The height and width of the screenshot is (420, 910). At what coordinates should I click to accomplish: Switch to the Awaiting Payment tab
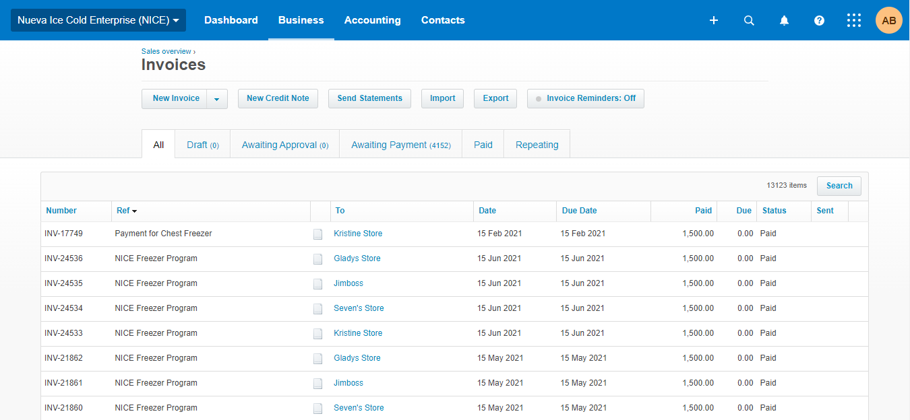pos(401,145)
